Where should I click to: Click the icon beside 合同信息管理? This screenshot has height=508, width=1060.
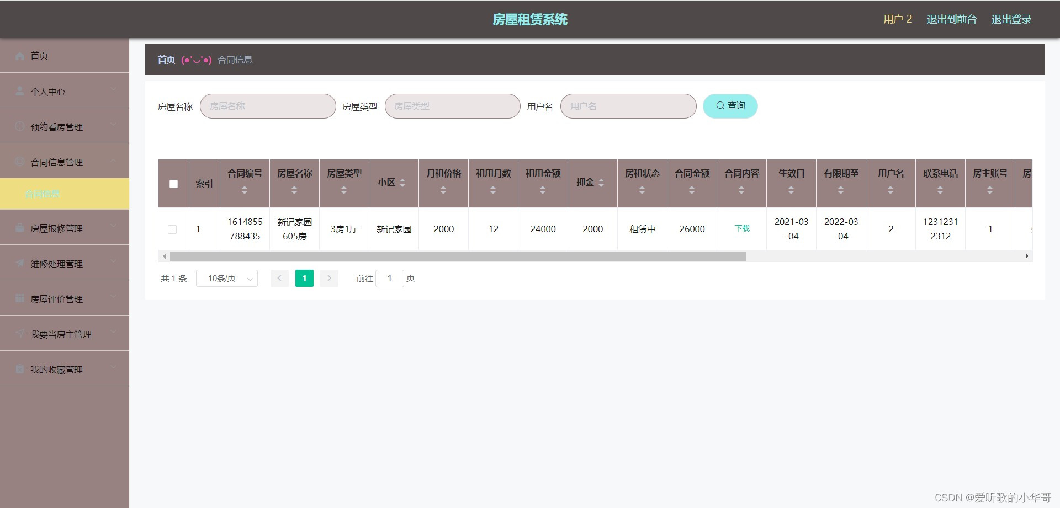coord(20,162)
